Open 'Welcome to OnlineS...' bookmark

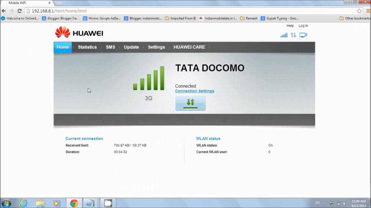click(x=20, y=18)
